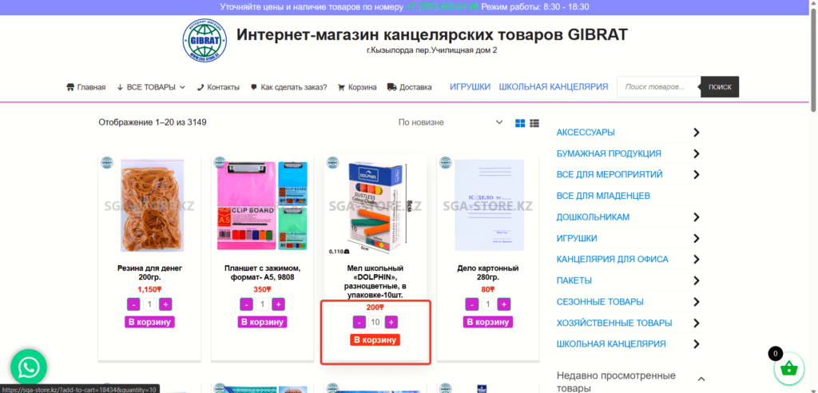Click the ПОИСК search button

click(720, 87)
